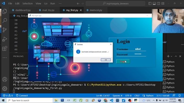Change encoding via UTF-8 status item
This screenshot has width=184, height=103.
click(128, 96)
